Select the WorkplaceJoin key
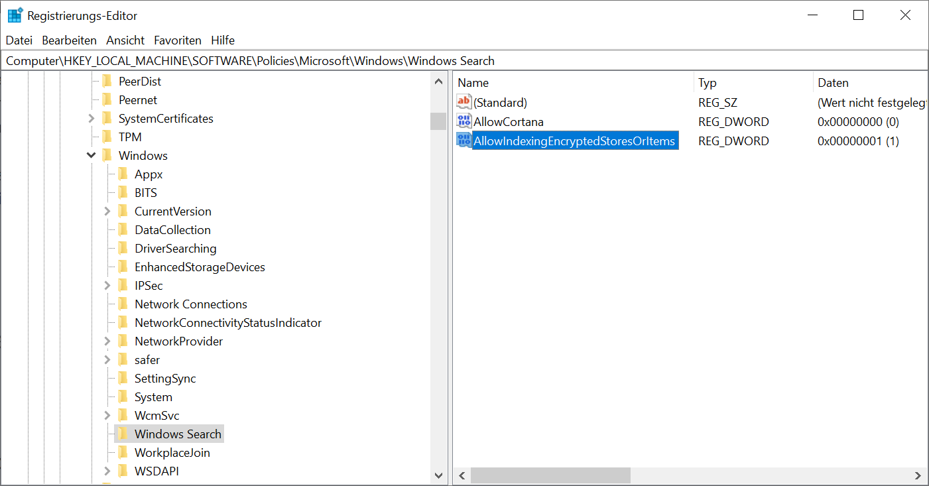This screenshot has height=486, width=929. (172, 453)
